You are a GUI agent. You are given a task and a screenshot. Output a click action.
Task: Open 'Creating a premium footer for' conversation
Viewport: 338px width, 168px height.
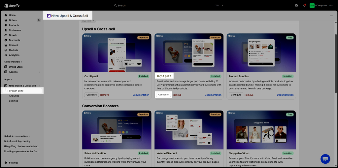tap(21, 151)
